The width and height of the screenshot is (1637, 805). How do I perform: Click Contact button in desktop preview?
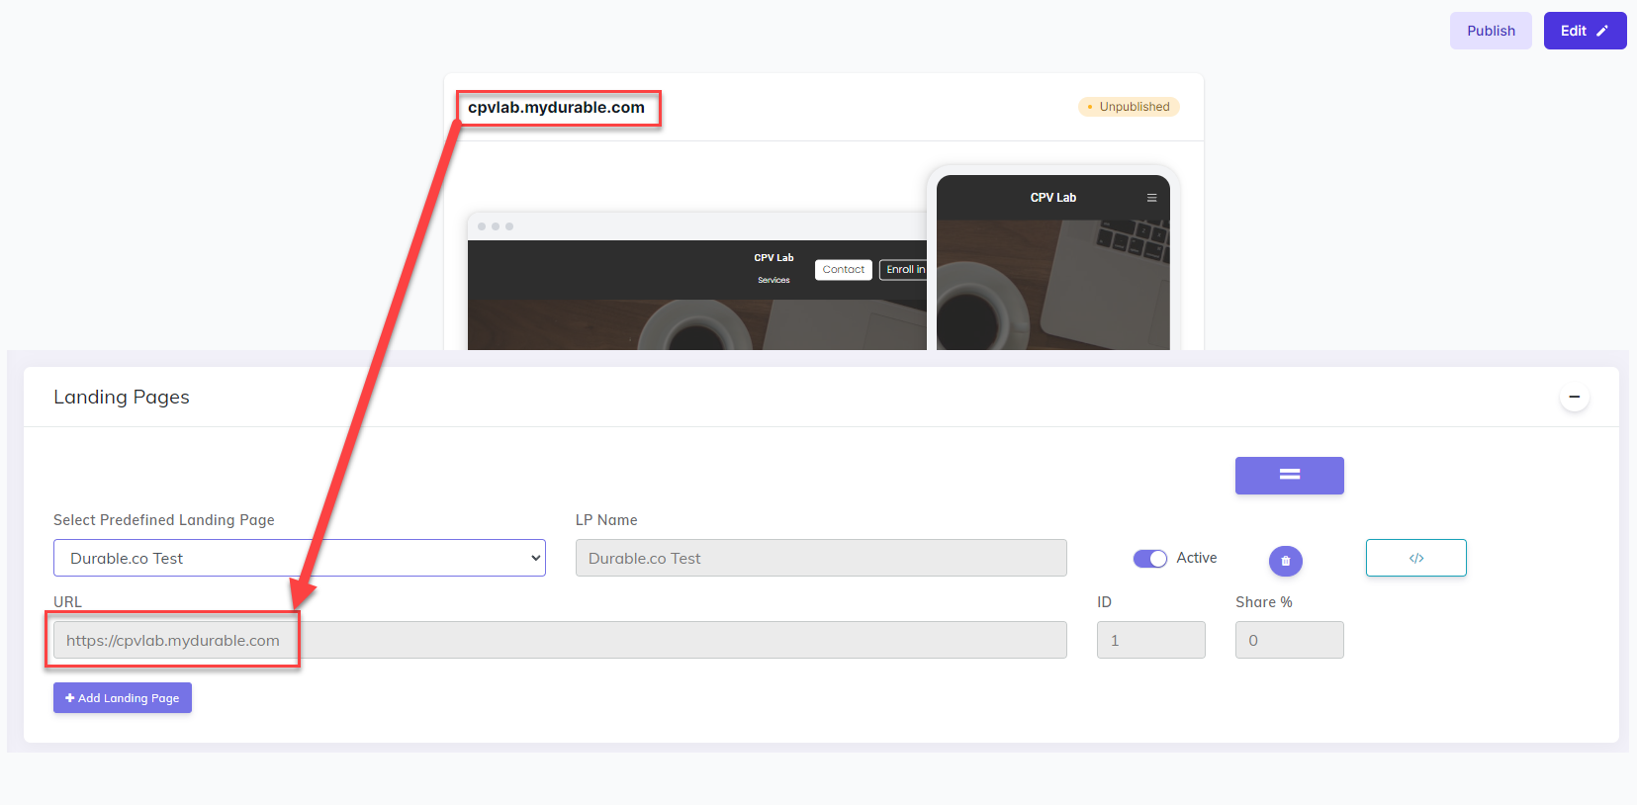pyautogui.click(x=844, y=270)
